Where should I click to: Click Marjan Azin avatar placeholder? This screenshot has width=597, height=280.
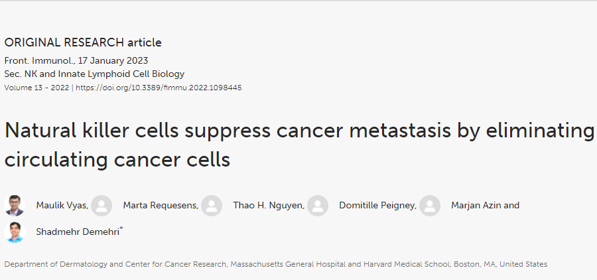tap(430, 206)
